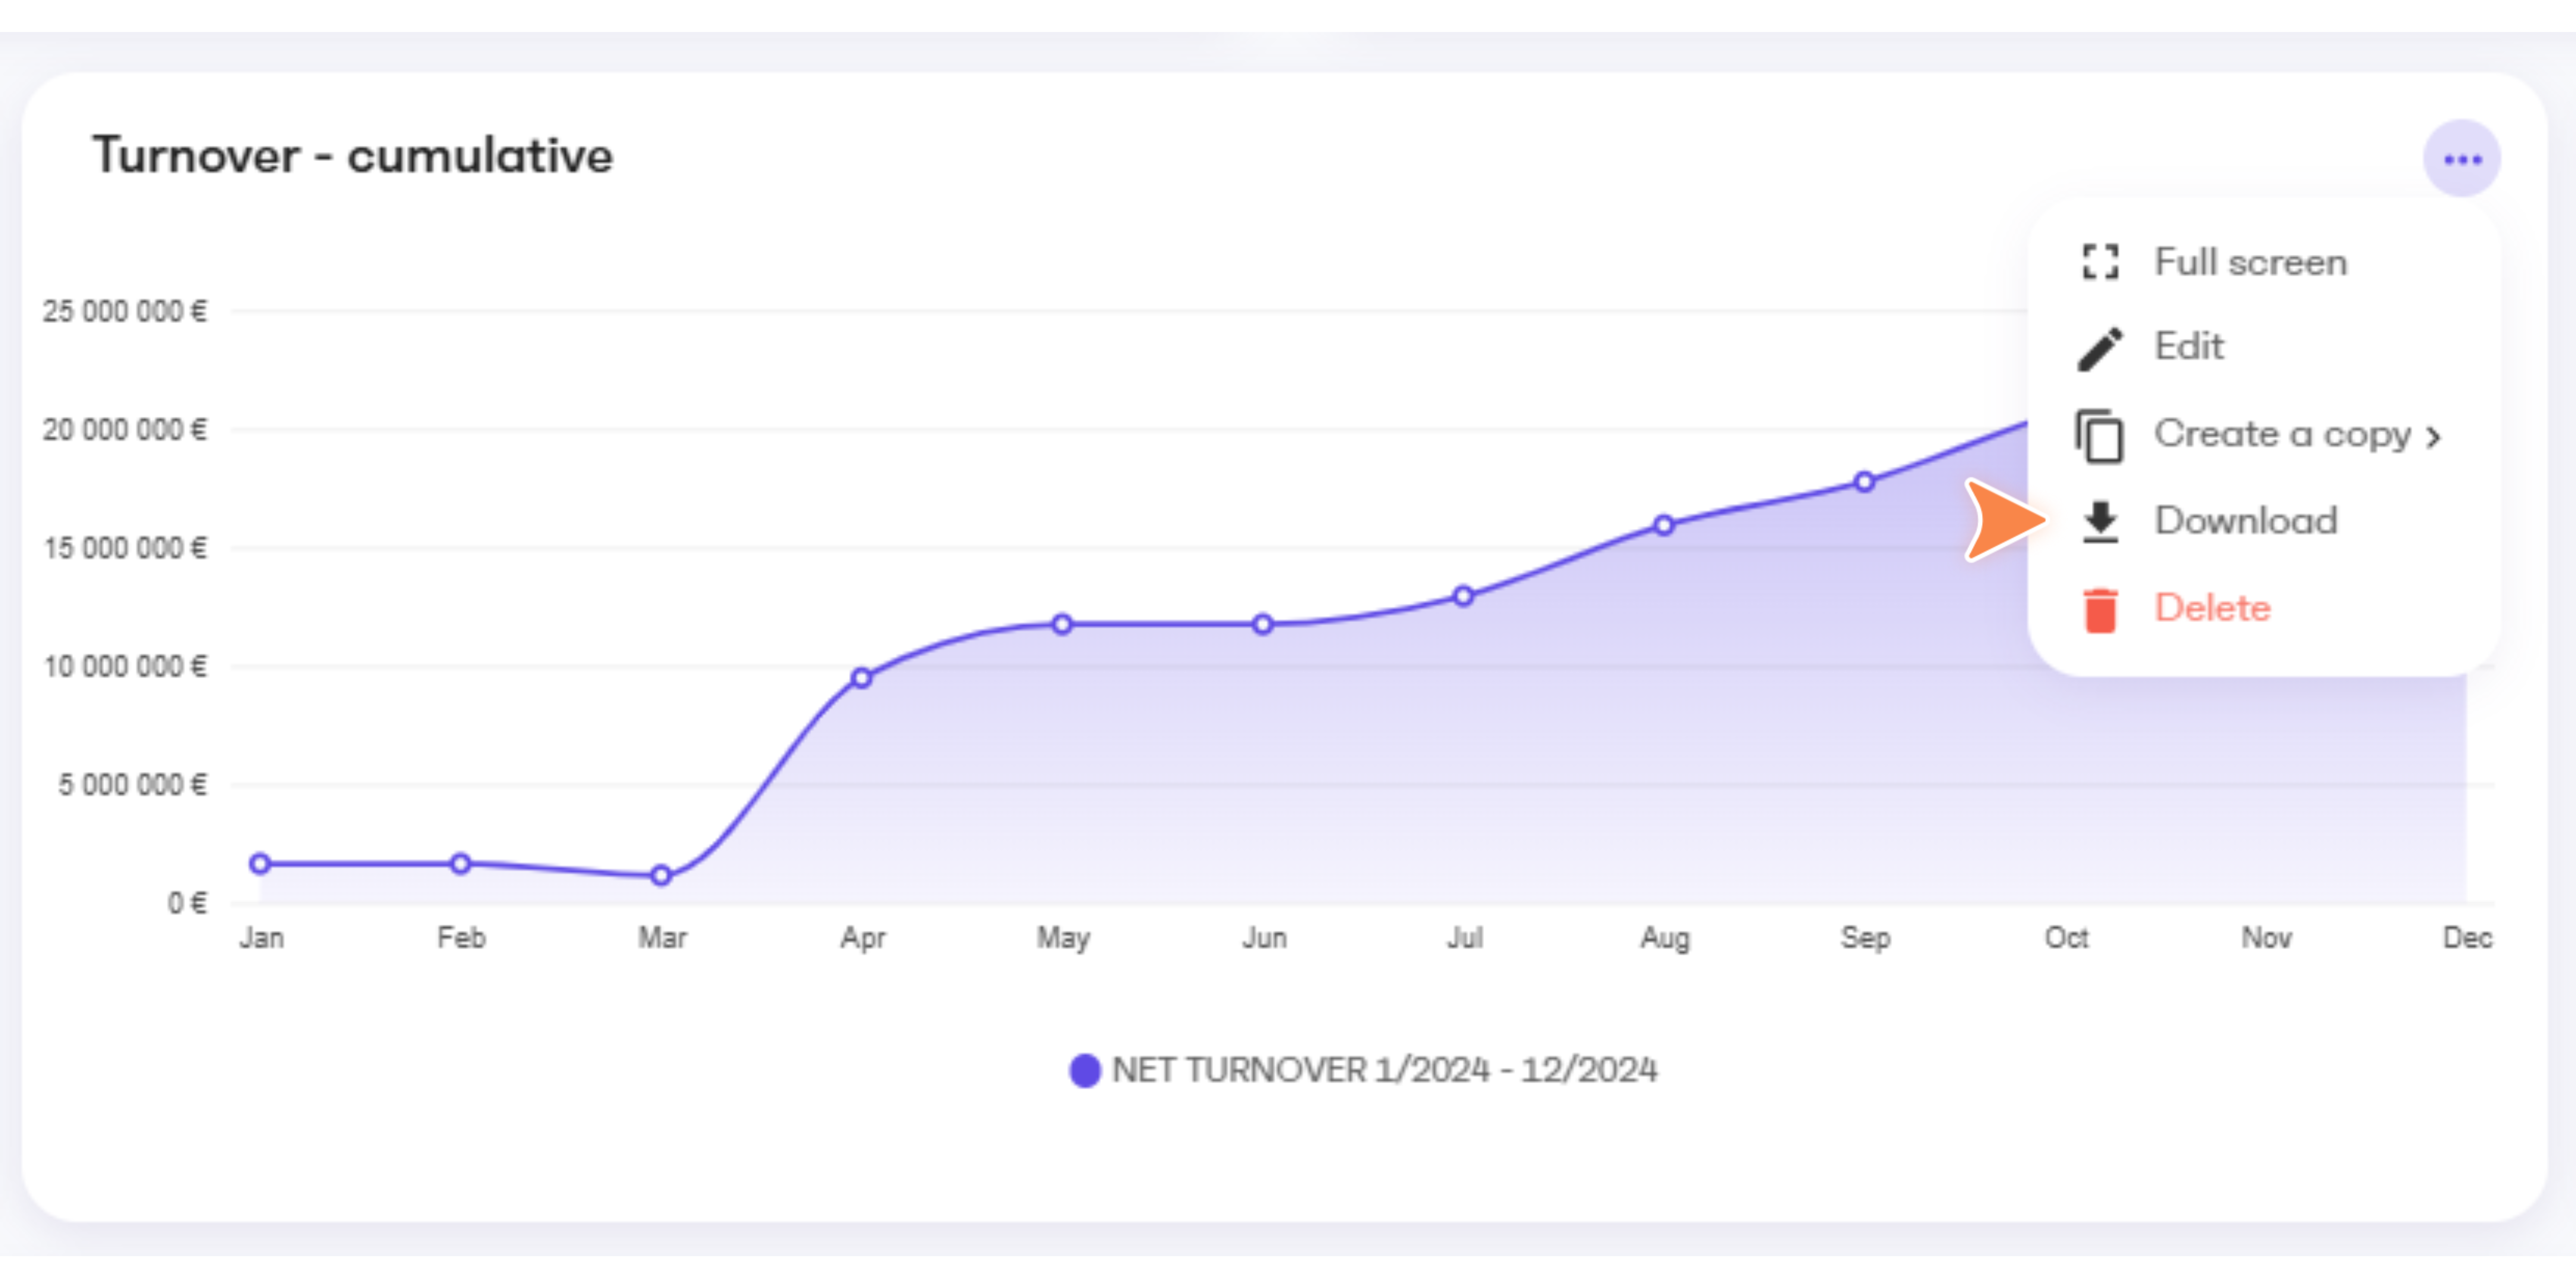Click the Oct month axis label
Viewport: 2576px width, 1288px height.
pos(2066,938)
